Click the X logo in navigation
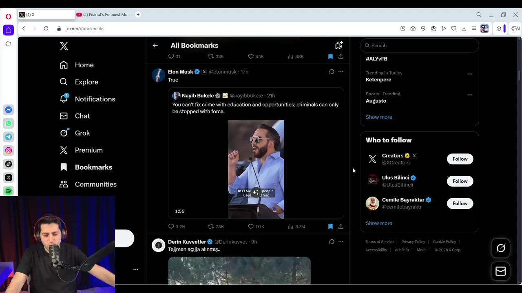Viewport: 522px width, 293px height. tap(64, 46)
